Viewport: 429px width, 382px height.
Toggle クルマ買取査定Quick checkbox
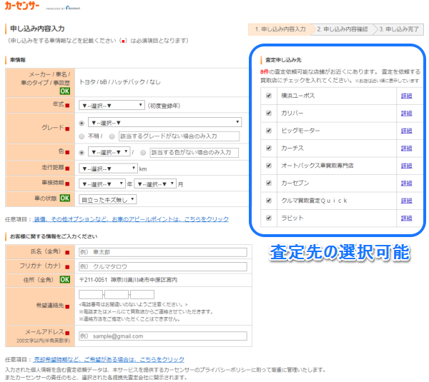(269, 201)
